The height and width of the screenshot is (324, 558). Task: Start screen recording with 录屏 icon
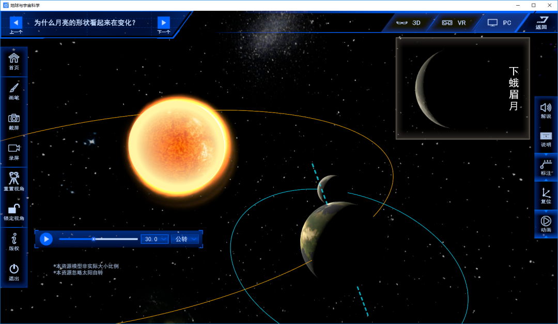[14, 152]
